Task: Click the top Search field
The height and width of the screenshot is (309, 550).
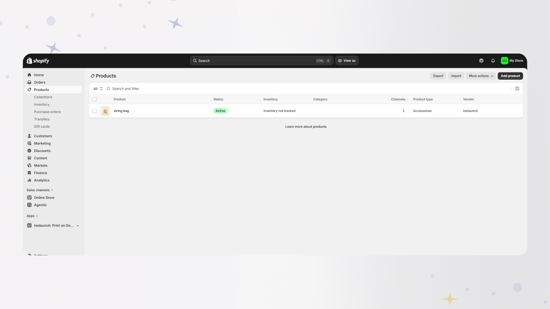Action: (262, 61)
